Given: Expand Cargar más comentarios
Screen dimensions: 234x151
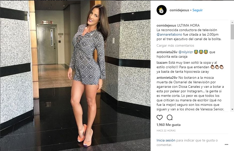Looking at the screenshot, I should (x=175, y=45).
